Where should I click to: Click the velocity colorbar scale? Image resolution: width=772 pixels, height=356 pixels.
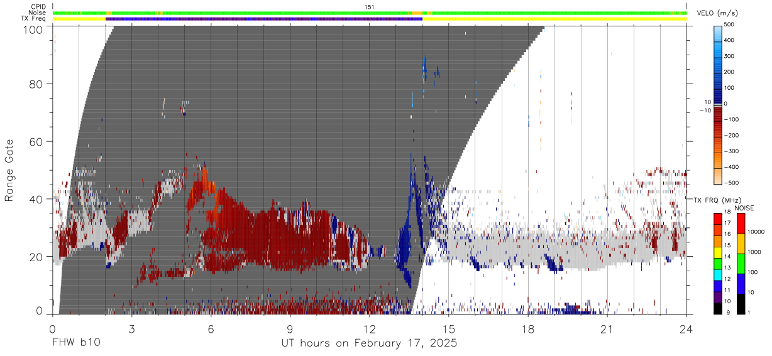click(719, 104)
